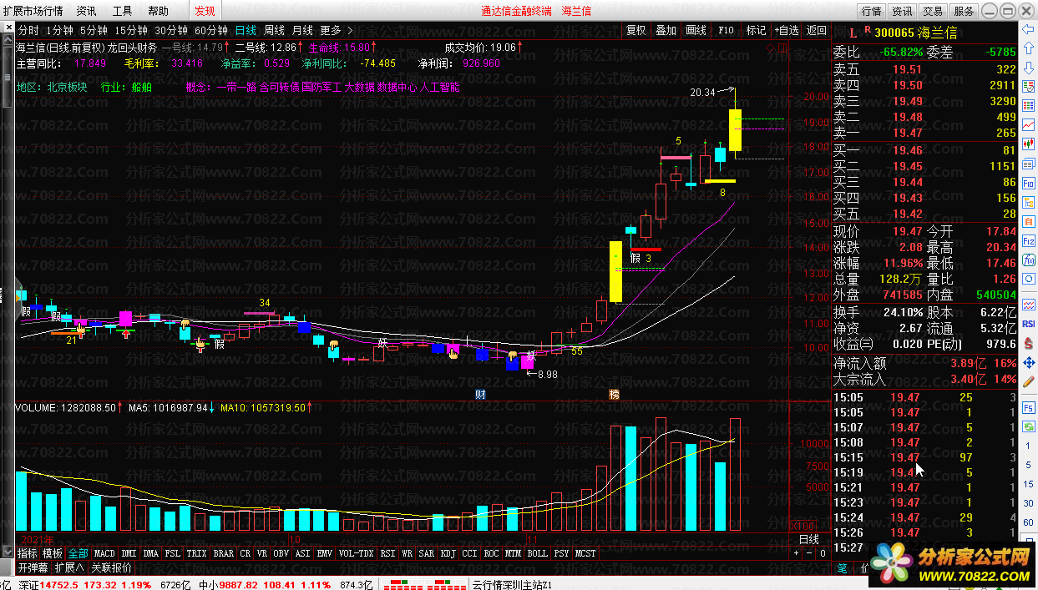Expand the 扩展∧ panel

pos(68,567)
